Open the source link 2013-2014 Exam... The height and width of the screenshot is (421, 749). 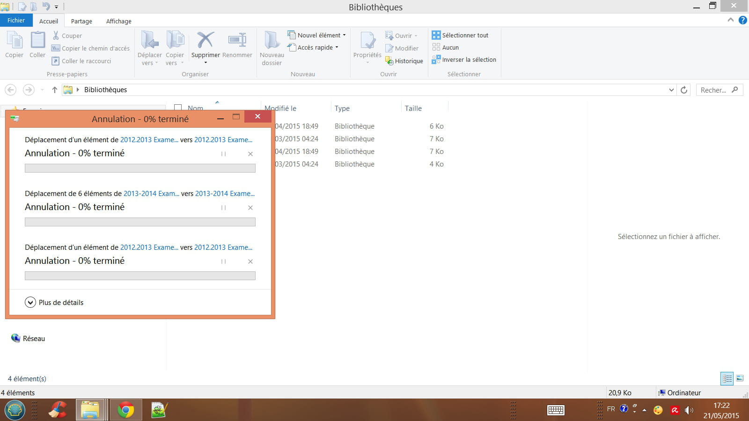pos(151,193)
